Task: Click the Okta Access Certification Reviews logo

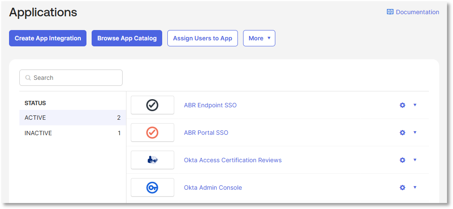Action: pyautogui.click(x=152, y=160)
